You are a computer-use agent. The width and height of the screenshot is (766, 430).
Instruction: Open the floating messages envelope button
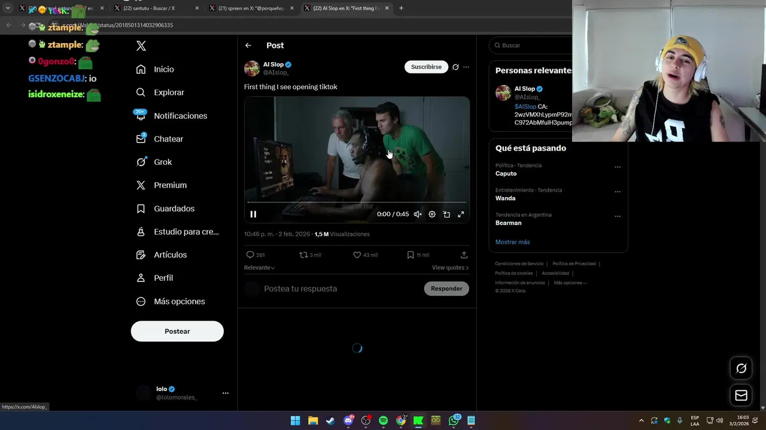[741, 395]
